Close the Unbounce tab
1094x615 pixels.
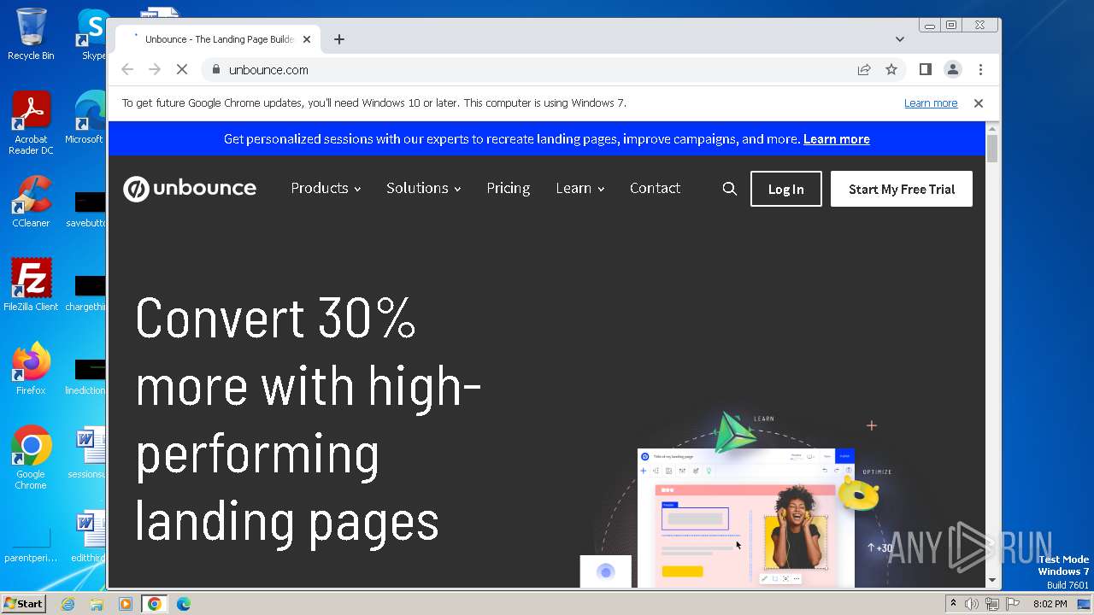point(307,39)
